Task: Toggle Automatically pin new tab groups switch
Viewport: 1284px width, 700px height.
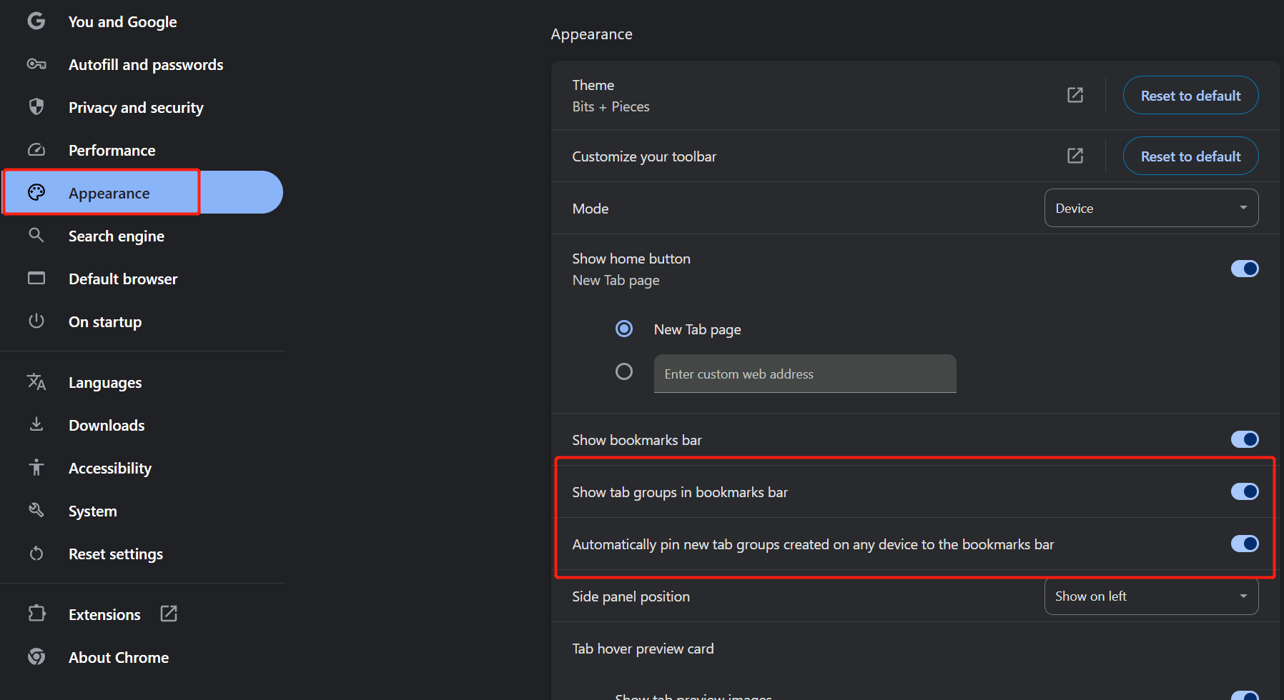Action: click(1245, 544)
